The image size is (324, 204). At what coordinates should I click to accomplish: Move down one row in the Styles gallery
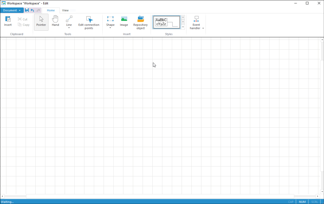183,22
